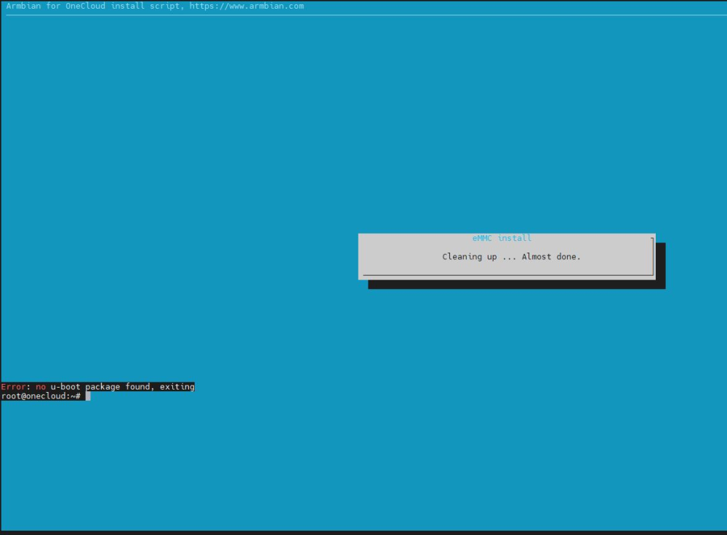Viewport: 727px width, 535px height.
Task: Select the word "install" in dialog title
Action: click(515, 238)
